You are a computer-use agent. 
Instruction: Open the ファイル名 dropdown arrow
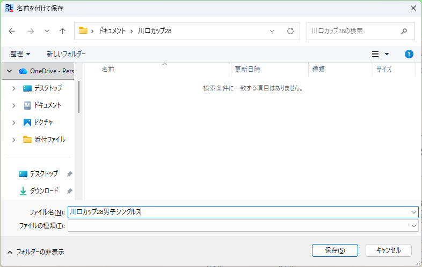[413, 212]
